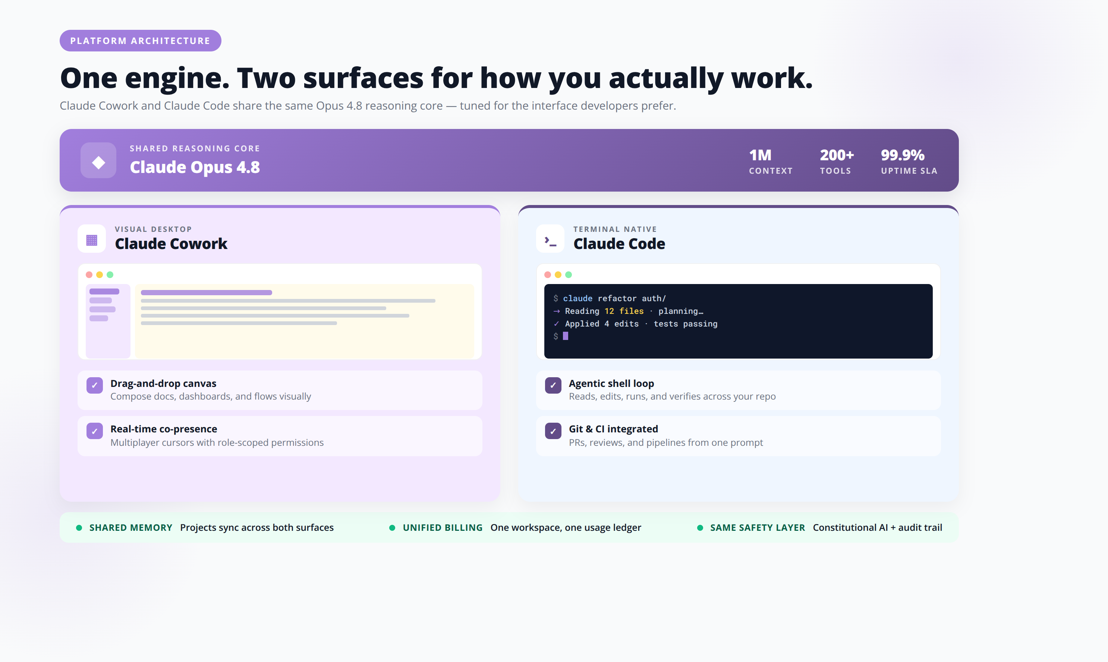1108x662 pixels.
Task: Toggle the Real-time co-presence checkmark
Action: (95, 431)
